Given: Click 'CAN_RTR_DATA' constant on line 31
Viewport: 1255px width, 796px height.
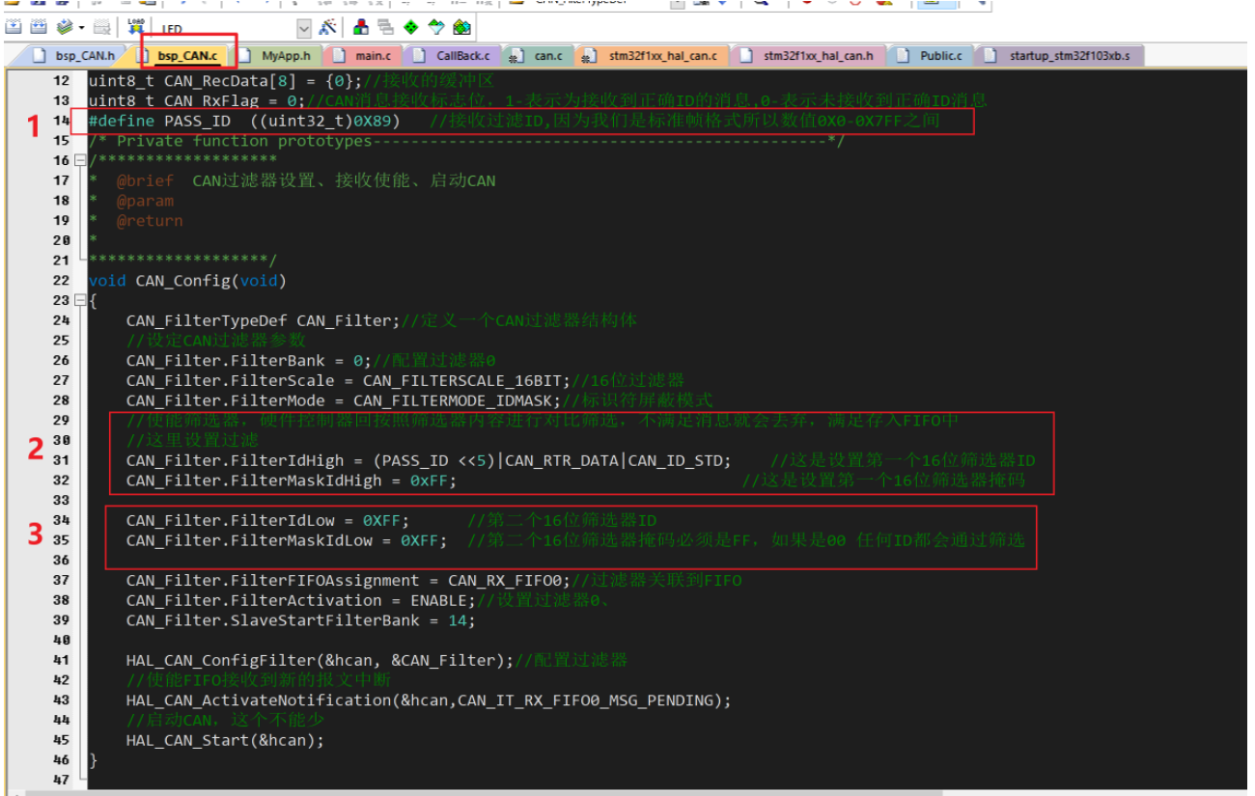Looking at the screenshot, I should click(562, 460).
